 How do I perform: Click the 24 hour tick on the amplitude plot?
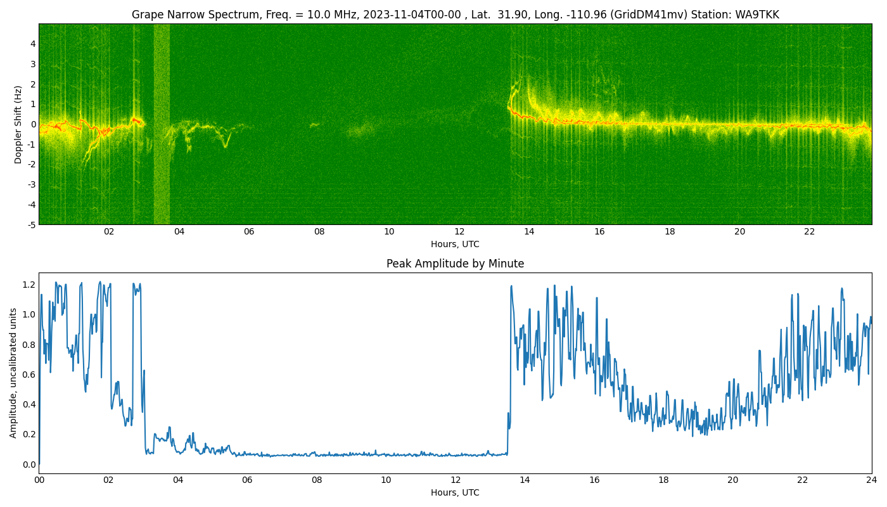[x=871, y=480]
